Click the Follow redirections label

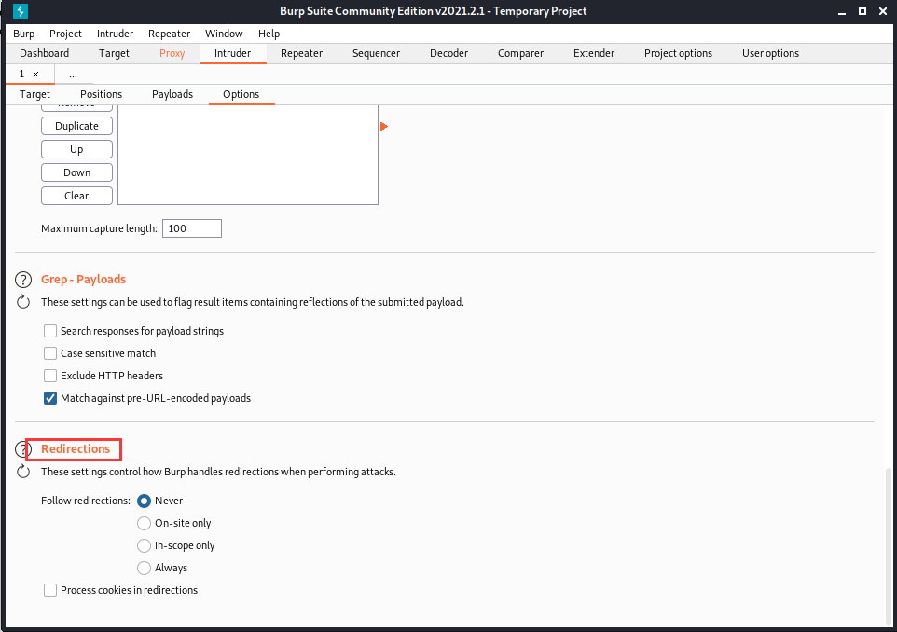tap(86, 501)
